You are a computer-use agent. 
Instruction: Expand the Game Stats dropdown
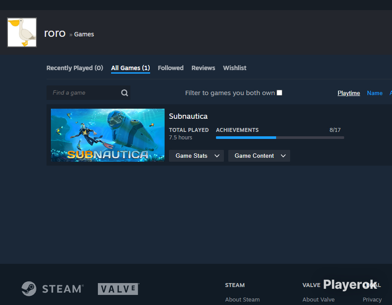click(x=197, y=156)
